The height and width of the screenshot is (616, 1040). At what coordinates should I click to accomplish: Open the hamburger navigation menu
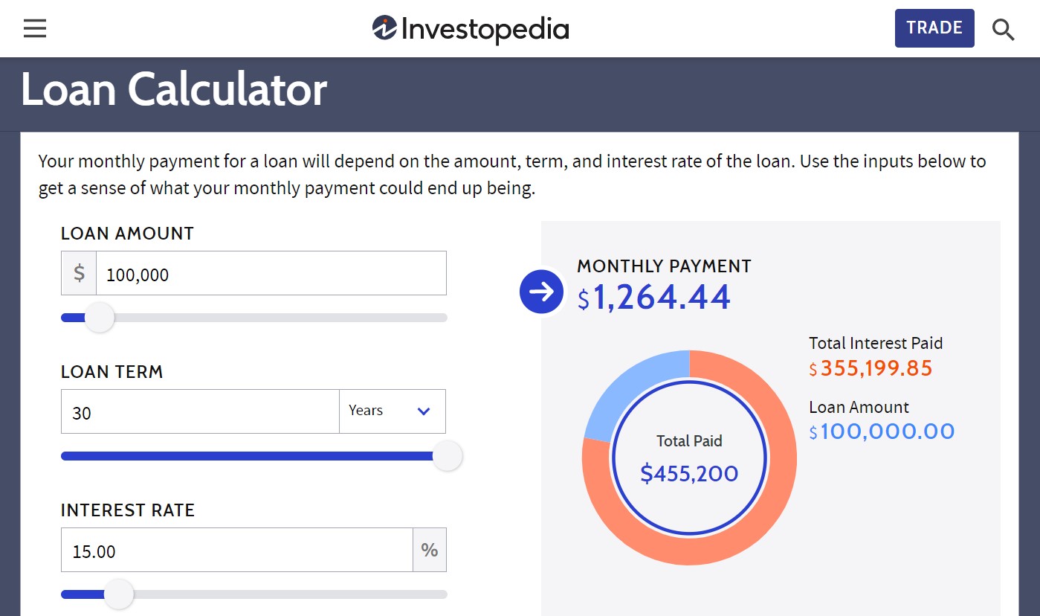pos(34,28)
